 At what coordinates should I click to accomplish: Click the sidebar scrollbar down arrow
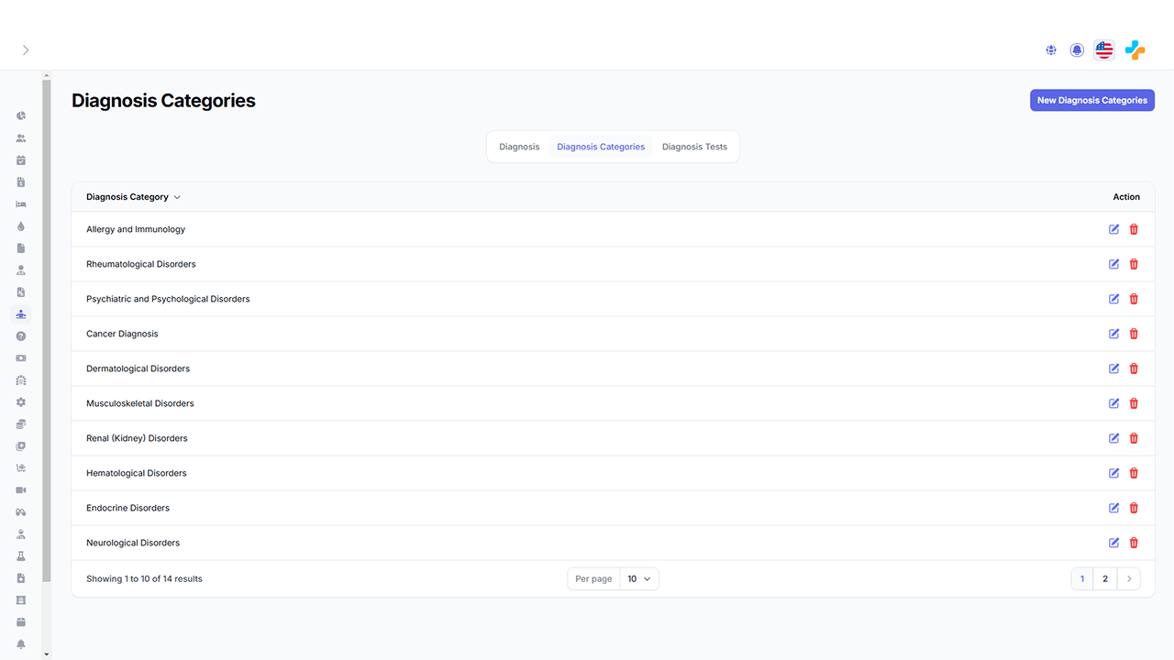coord(47,654)
